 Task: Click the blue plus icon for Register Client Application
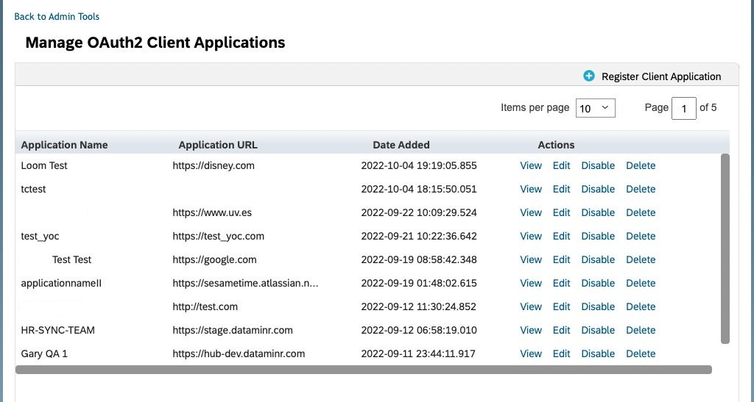588,76
